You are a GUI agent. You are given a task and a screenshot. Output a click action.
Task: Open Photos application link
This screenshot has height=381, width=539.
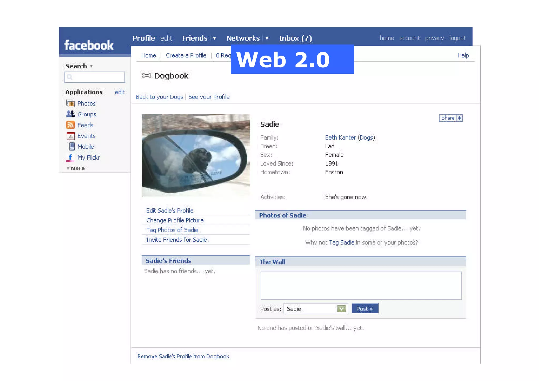click(86, 103)
